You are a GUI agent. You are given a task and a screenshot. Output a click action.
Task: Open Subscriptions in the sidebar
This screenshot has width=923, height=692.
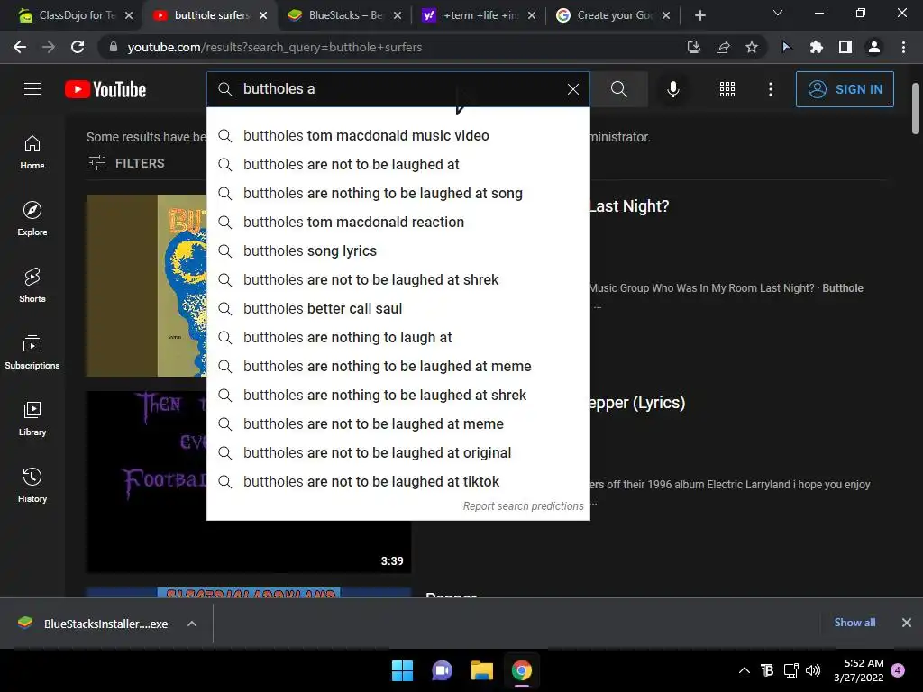(32, 352)
